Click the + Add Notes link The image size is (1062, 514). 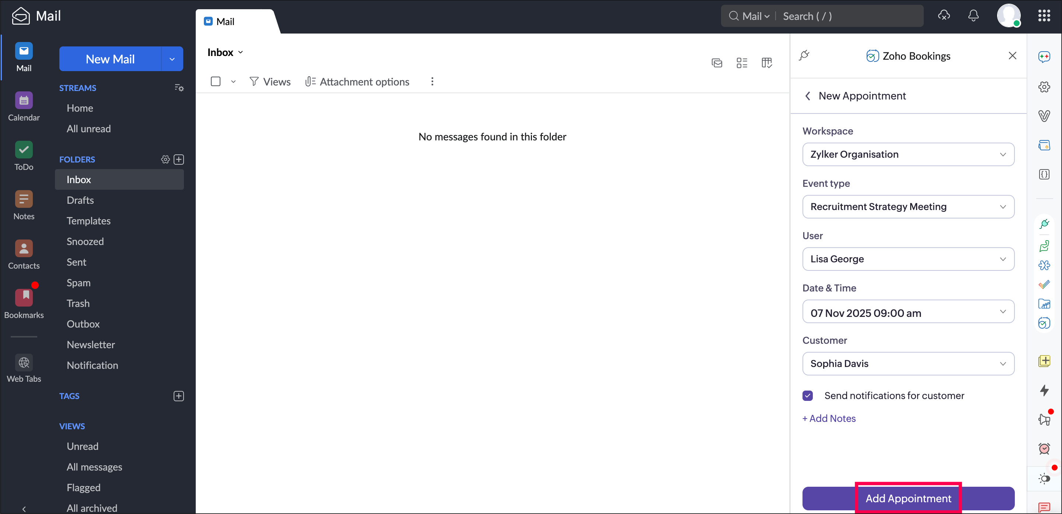click(x=829, y=418)
